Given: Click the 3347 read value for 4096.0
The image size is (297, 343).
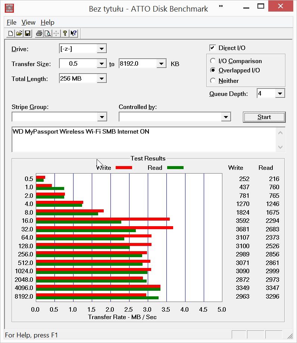Looking at the screenshot, I should point(272,288).
